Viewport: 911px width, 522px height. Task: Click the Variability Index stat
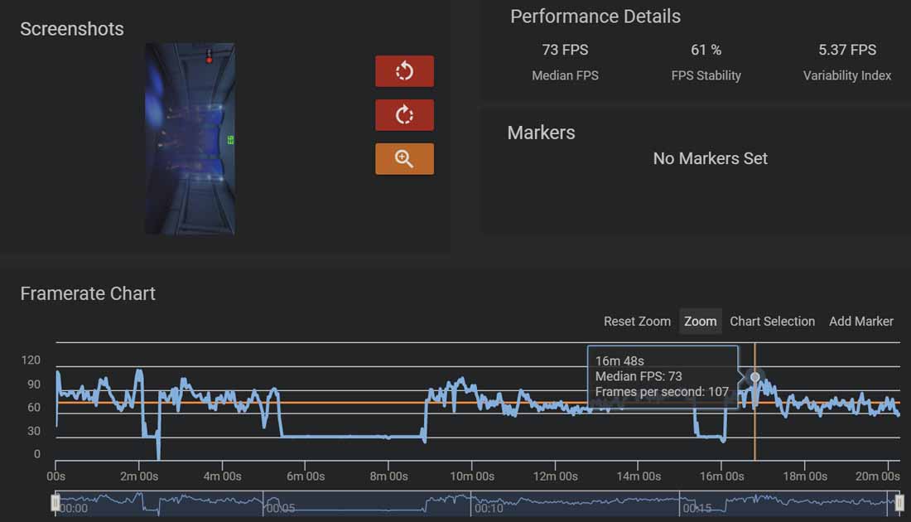point(847,50)
